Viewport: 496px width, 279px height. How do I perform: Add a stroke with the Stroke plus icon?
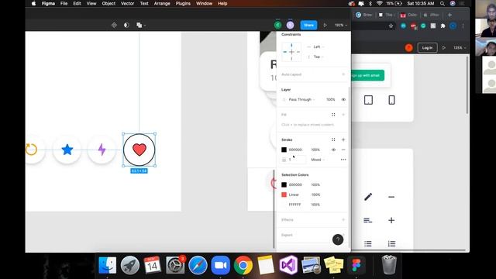pos(343,139)
